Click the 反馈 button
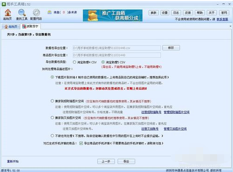The height and width of the screenshot is (172, 233). pyautogui.click(x=188, y=13)
